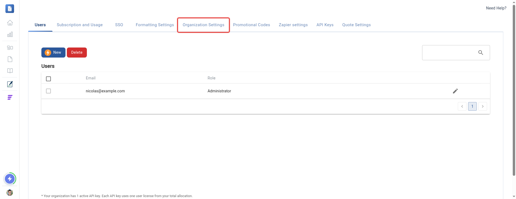Click the purple stacked-lines icon in sidebar
The height and width of the screenshot is (199, 516).
point(10,97)
